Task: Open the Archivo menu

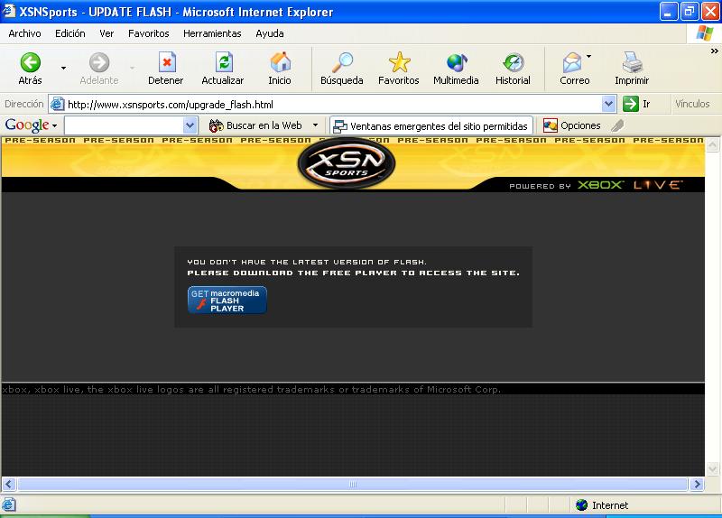Action: coord(24,33)
